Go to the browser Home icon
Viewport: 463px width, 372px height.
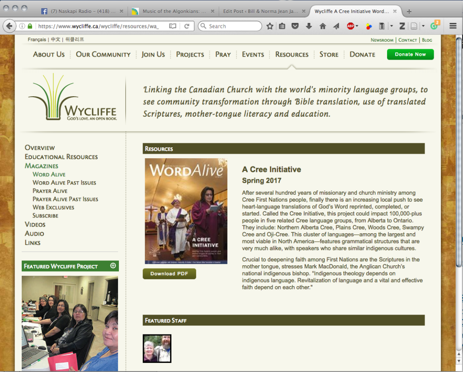coord(323,26)
